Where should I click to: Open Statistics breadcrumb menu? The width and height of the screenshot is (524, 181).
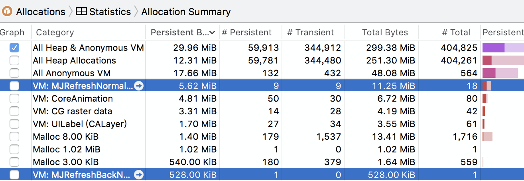point(110,12)
